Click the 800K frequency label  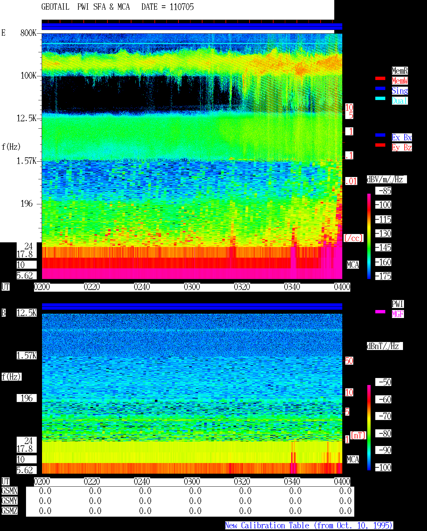coord(28,33)
